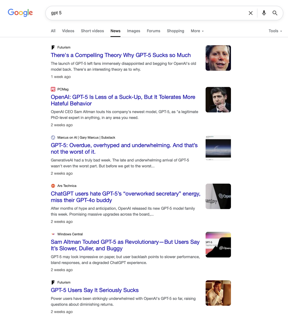Click the snippet 'After months of hype and anticipation'
Screen dimensions: 288x320
[x=123, y=211]
